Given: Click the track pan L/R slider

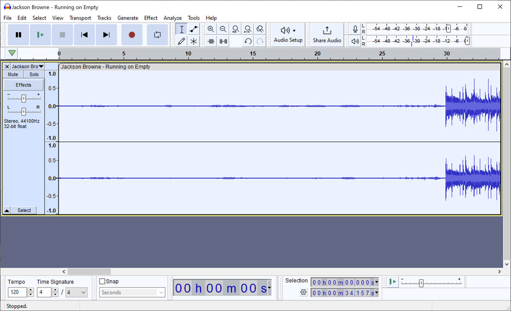Looking at the screenshot, I should pos(23,111).
